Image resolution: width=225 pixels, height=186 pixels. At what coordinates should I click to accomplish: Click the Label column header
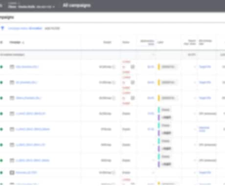coord(160,42)
